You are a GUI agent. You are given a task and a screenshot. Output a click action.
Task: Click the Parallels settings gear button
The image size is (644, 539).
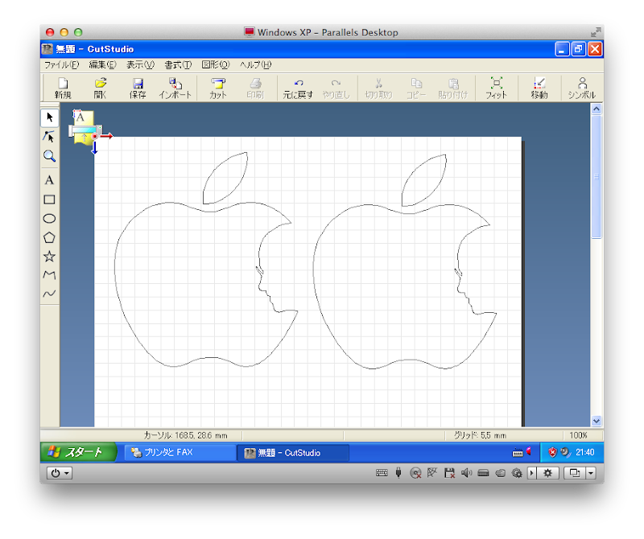548,473
